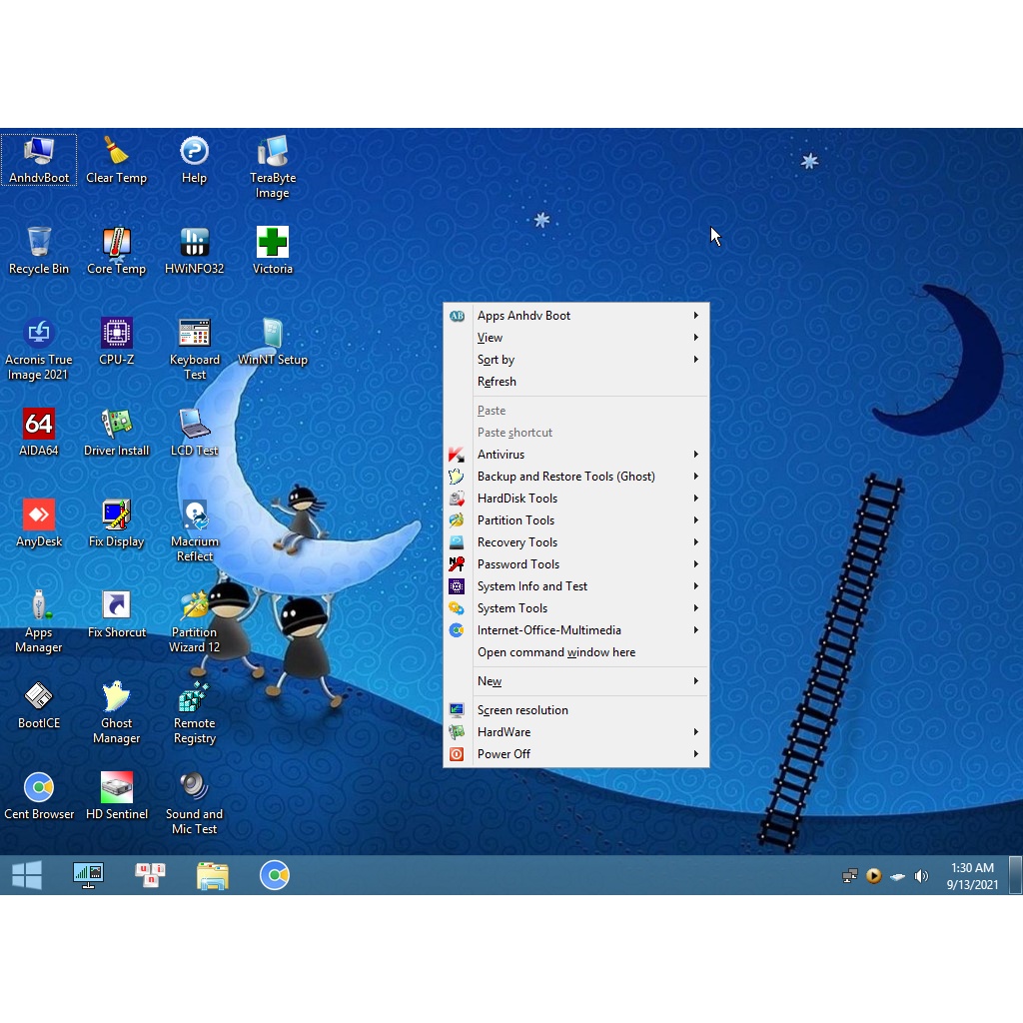Select the Fix Shorcut icon
Viewport: 1023px width, 1023px height.
116,613
